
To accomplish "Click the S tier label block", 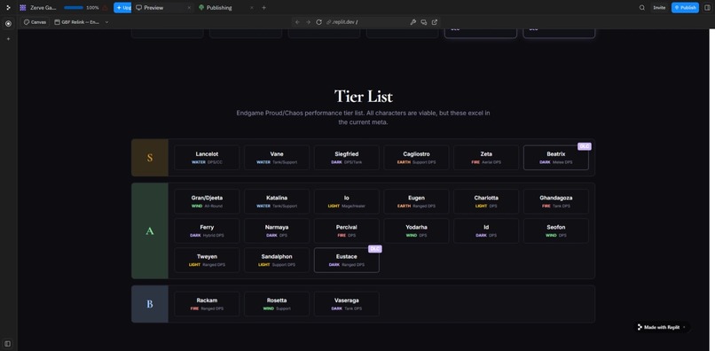I will [150, 158].
